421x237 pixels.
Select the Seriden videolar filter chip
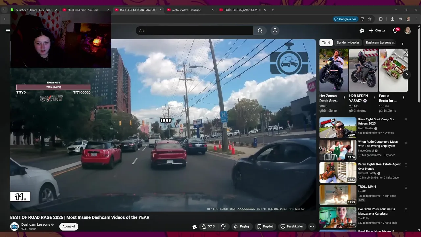click(x=348, y=43)
